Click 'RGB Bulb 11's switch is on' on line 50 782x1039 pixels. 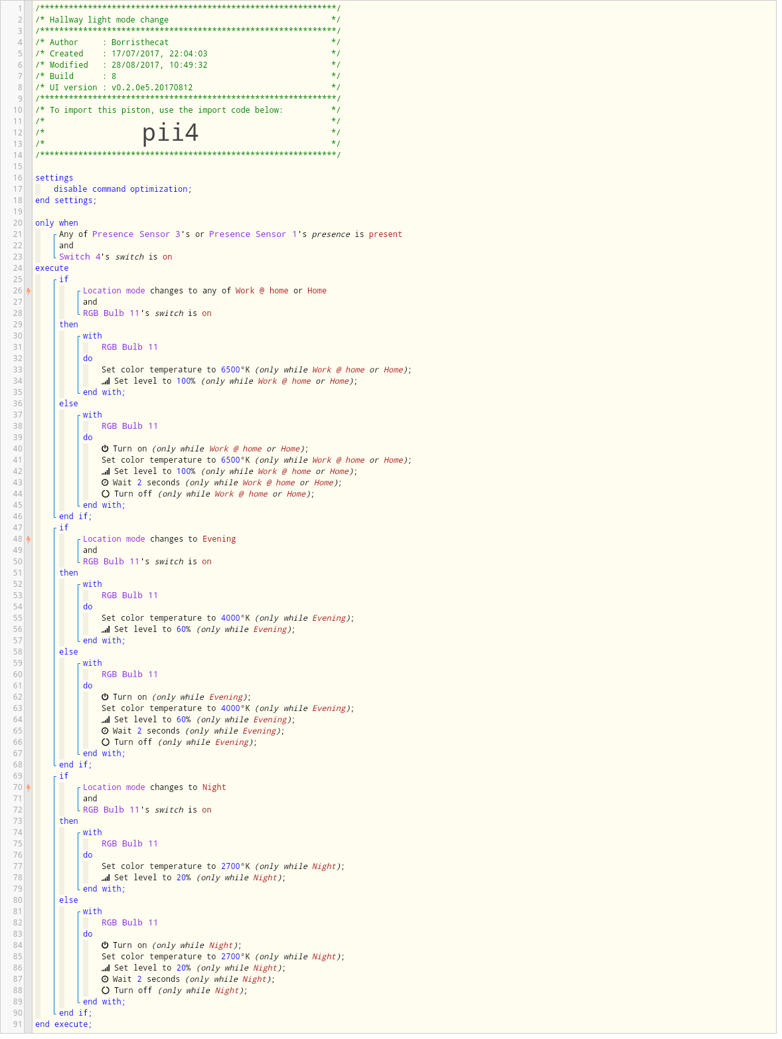(147, 562)
